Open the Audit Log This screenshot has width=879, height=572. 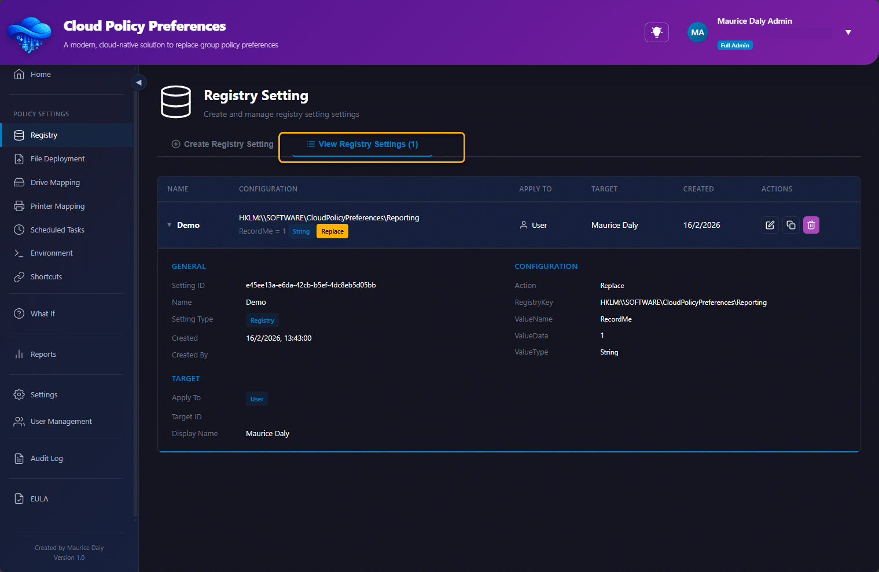[x=46, y=459]
